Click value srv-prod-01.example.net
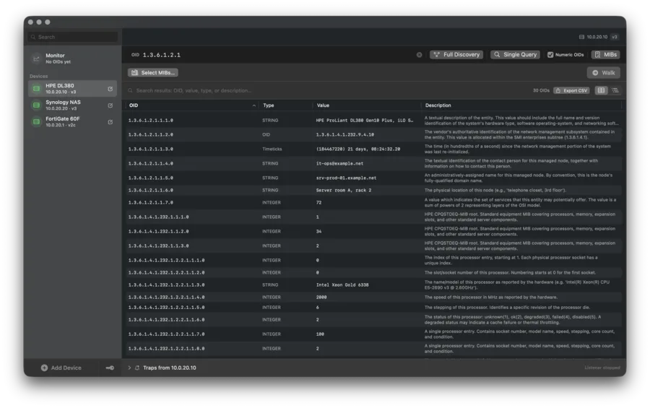 click(x=346, y=178)
